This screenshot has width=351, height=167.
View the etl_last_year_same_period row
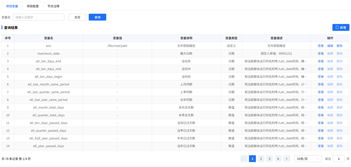coord(320,100)
